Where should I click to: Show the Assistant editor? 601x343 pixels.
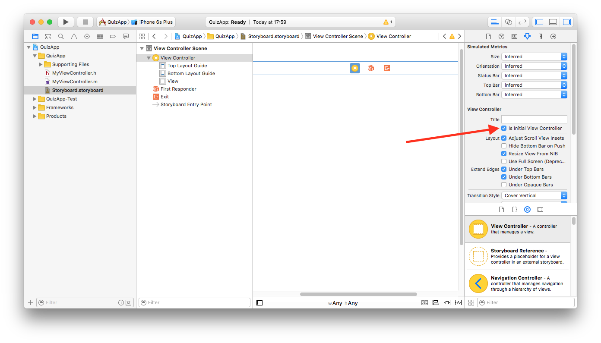tap(509, 22)
